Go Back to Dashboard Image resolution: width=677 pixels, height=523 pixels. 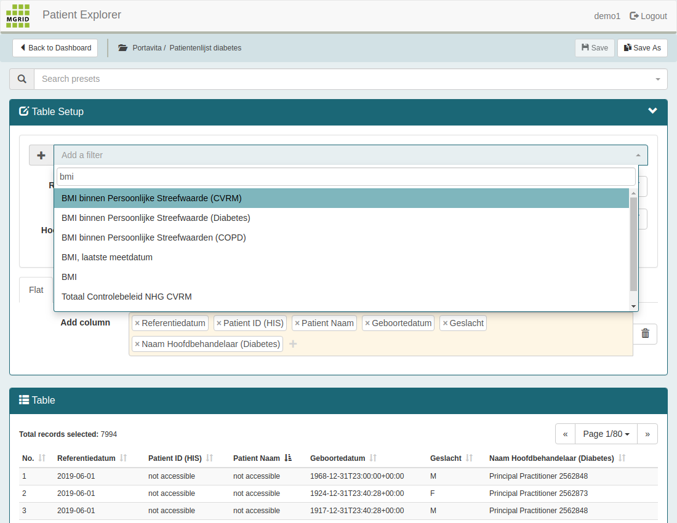(x=55, y=48)
